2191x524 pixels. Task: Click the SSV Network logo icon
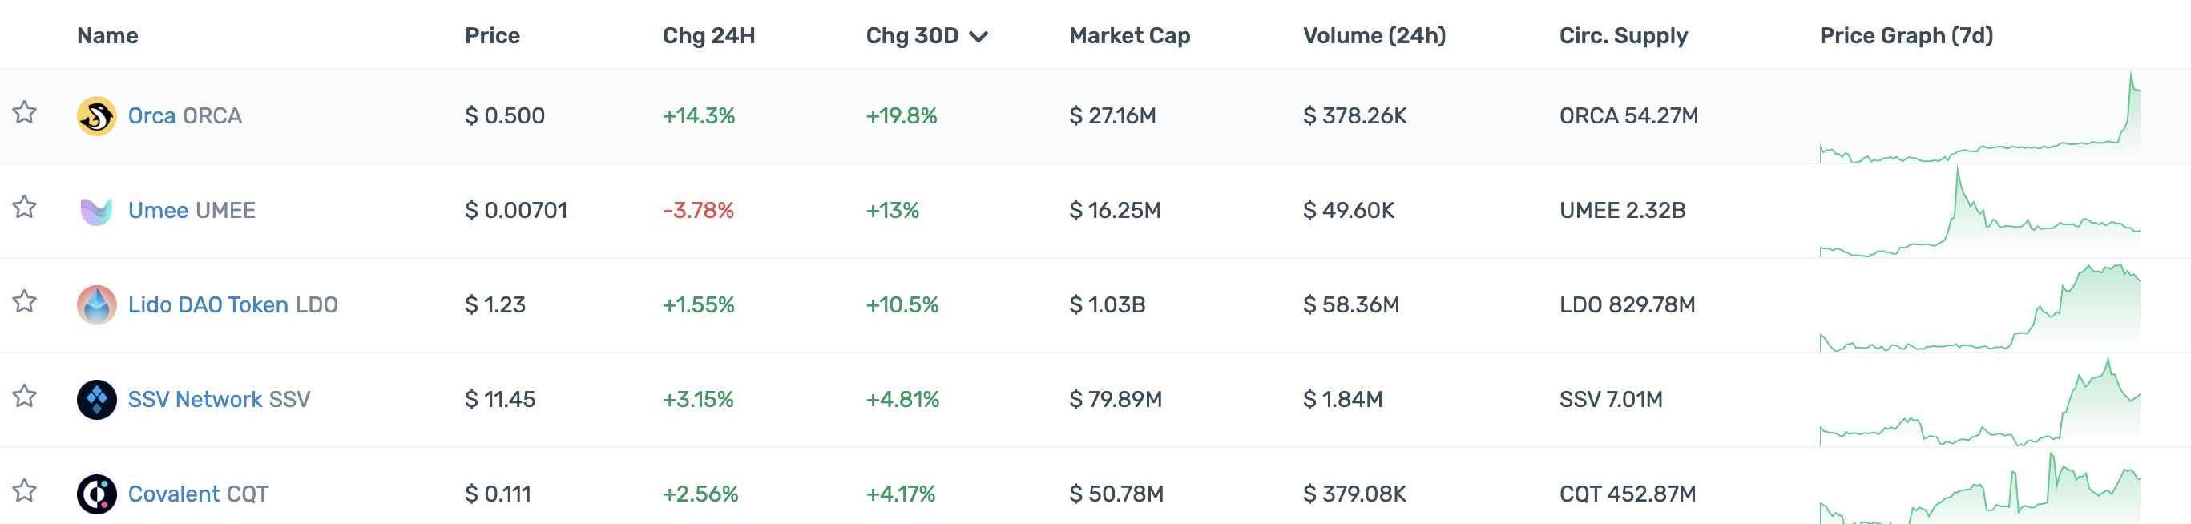[96, 399]
